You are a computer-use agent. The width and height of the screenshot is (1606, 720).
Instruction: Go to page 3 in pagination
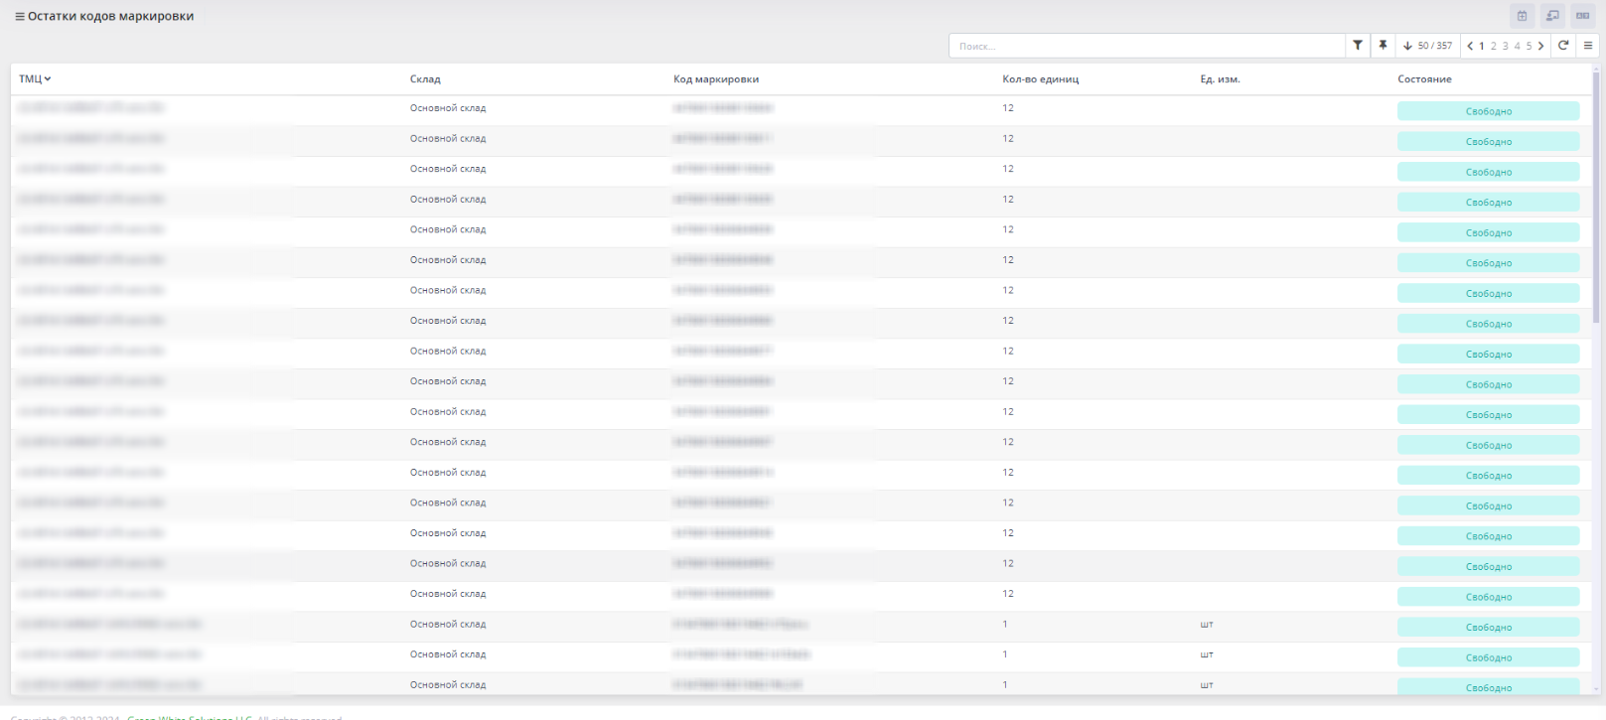(x=1506, y=46)
